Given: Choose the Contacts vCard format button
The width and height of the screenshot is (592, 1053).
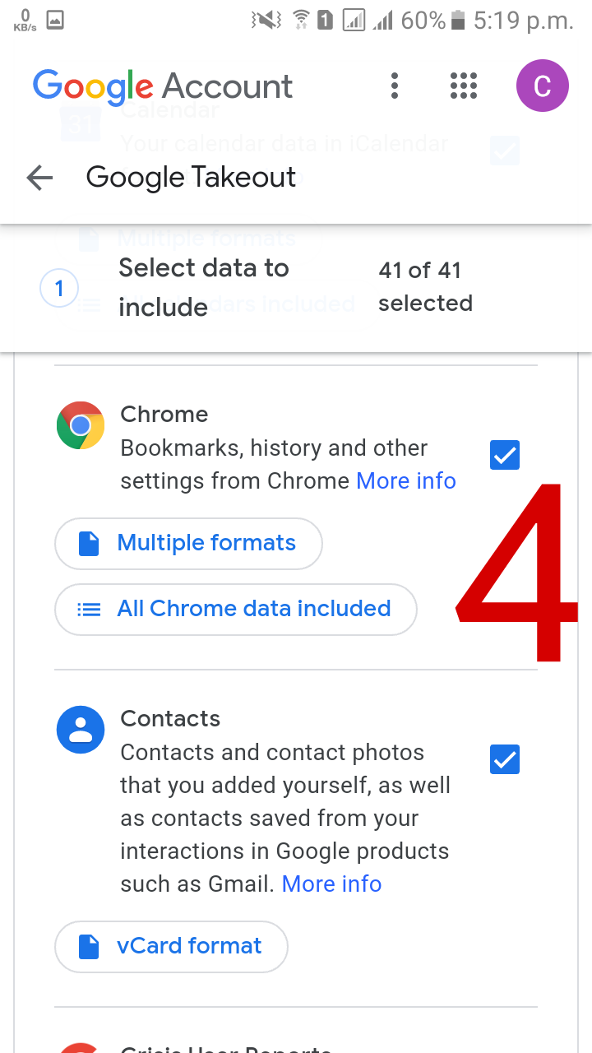Looking at the screenshot, I should coord(171,946).
